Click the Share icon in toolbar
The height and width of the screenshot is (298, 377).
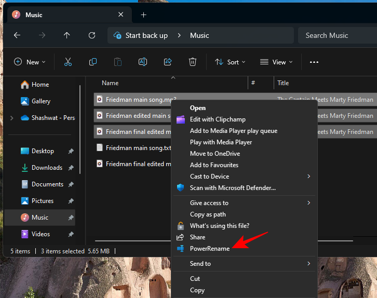[168, 62]
